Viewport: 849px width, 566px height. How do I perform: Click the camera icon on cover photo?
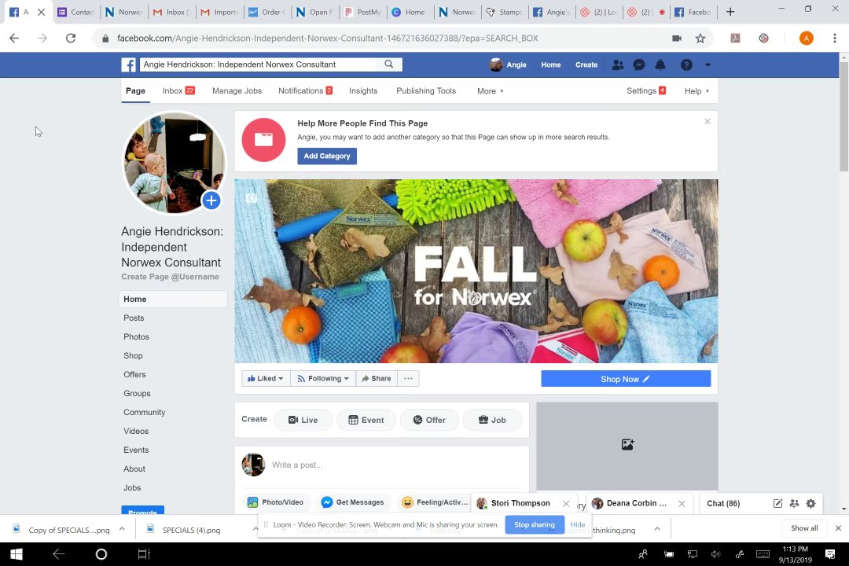pos(251,198)
